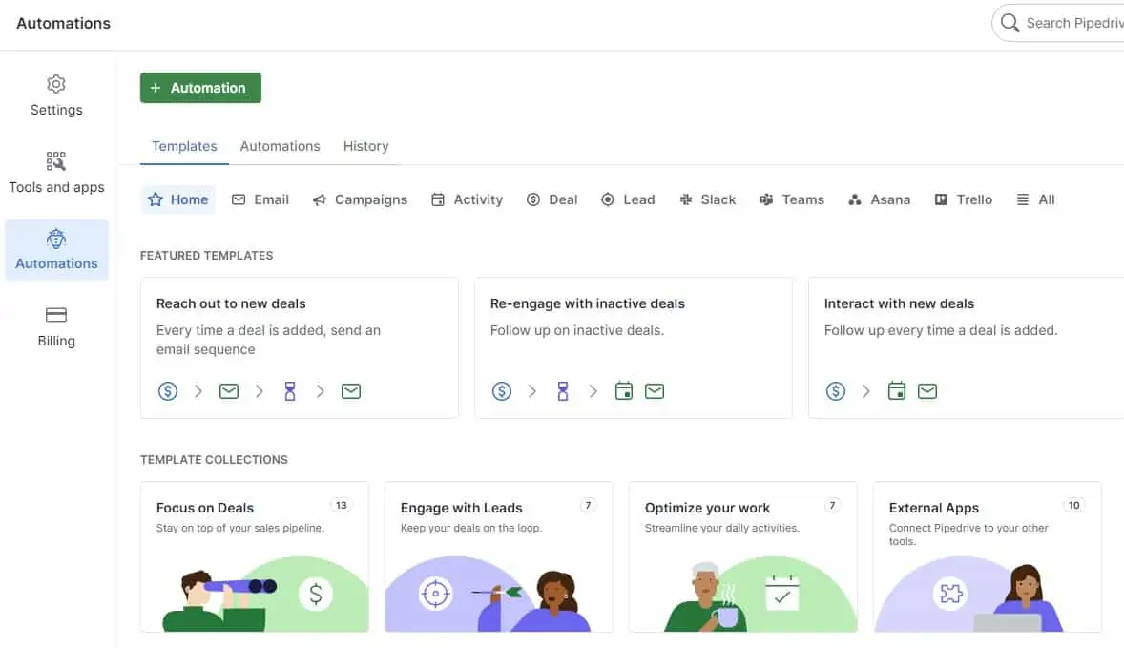
Task: Click the email icon in Re-engage with inactive deals
Action: (x=655, y=391)
